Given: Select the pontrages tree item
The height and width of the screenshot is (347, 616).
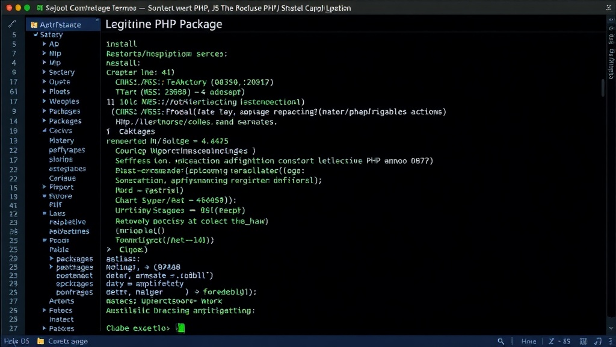Looking at the screenshot, I should click(x=74, y=292).
